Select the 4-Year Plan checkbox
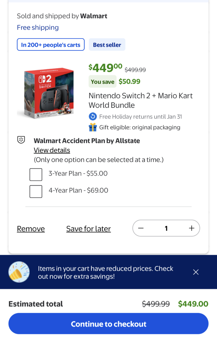Screen dimensions: 217x341 pyautogui.click(x=36, y=191)
